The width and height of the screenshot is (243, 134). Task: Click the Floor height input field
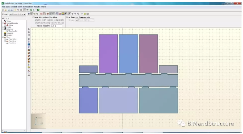coord(56,26)
